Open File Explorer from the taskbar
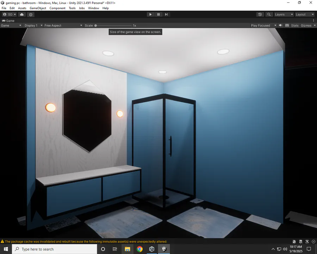The width and height of the screenshot is (317, 254). pos(128,249)
